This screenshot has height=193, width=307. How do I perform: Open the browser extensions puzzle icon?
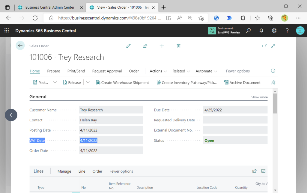[x=243, y=18]
